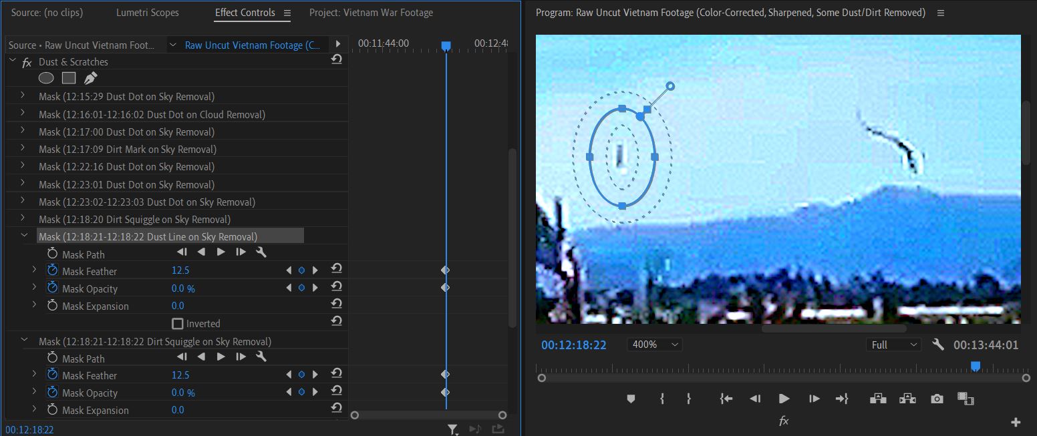
Task: Select the ellipse mask tool under Dust & Scratches
Action: point(46,78)
